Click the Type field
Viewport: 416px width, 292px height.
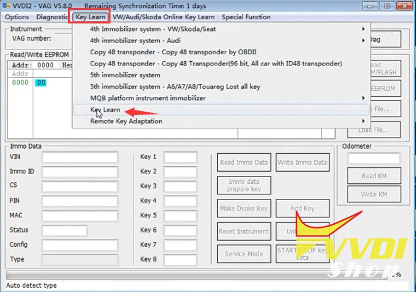point(80,260)
